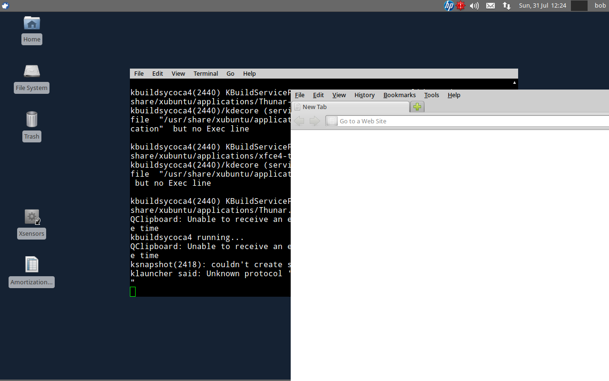The image size is (609, 381).
Task: Open the Xfce applications menu mouse icon
Action: [5, 6]
